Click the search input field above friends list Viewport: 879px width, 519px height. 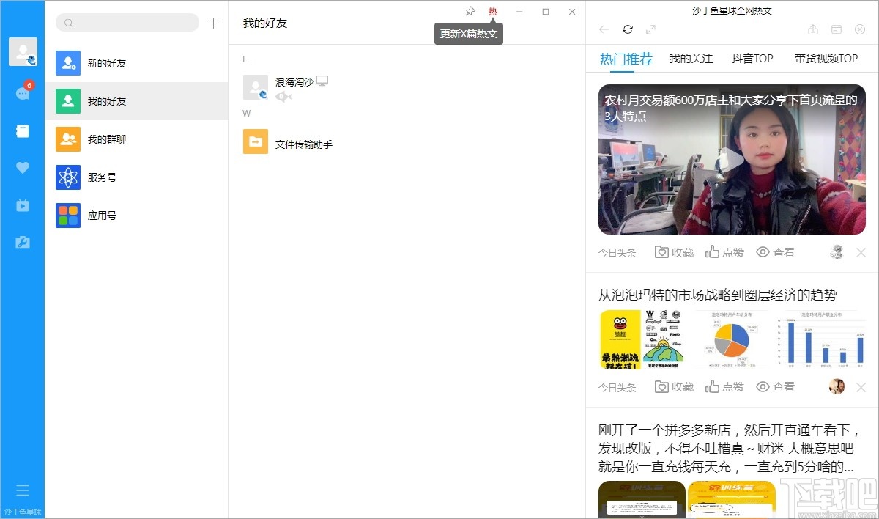[127, 23]
